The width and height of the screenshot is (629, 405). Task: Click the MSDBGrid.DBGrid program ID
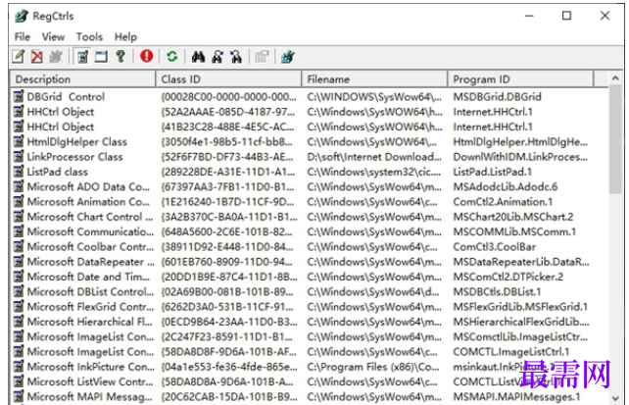click(497, 97)
